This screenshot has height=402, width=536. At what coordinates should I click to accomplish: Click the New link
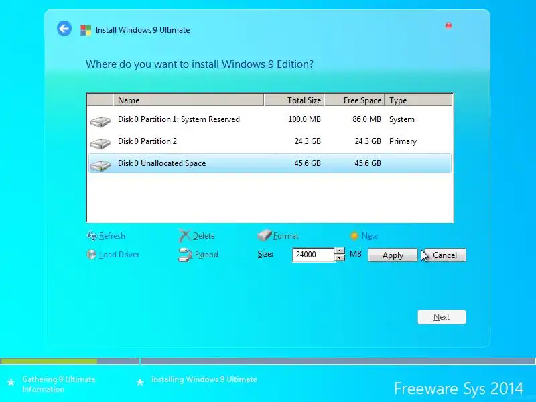pyautogui.click(x=370, y=236)
